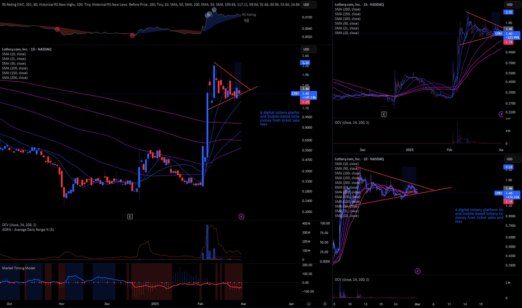Toggle the A auto-scale button below the 1D chart
The image size is (522, 308).
point(309,304)
